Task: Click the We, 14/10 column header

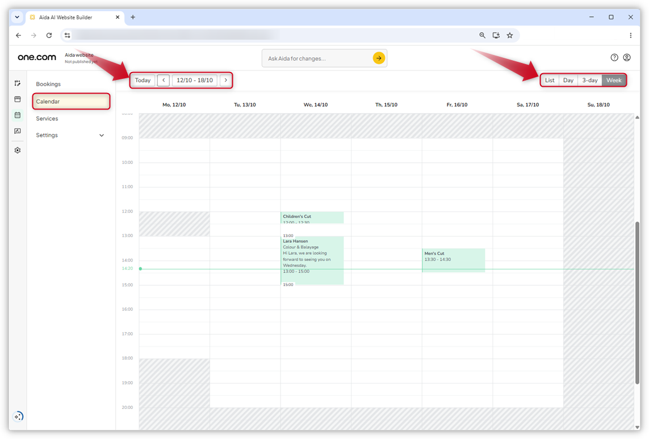Action: coord(315,104)
